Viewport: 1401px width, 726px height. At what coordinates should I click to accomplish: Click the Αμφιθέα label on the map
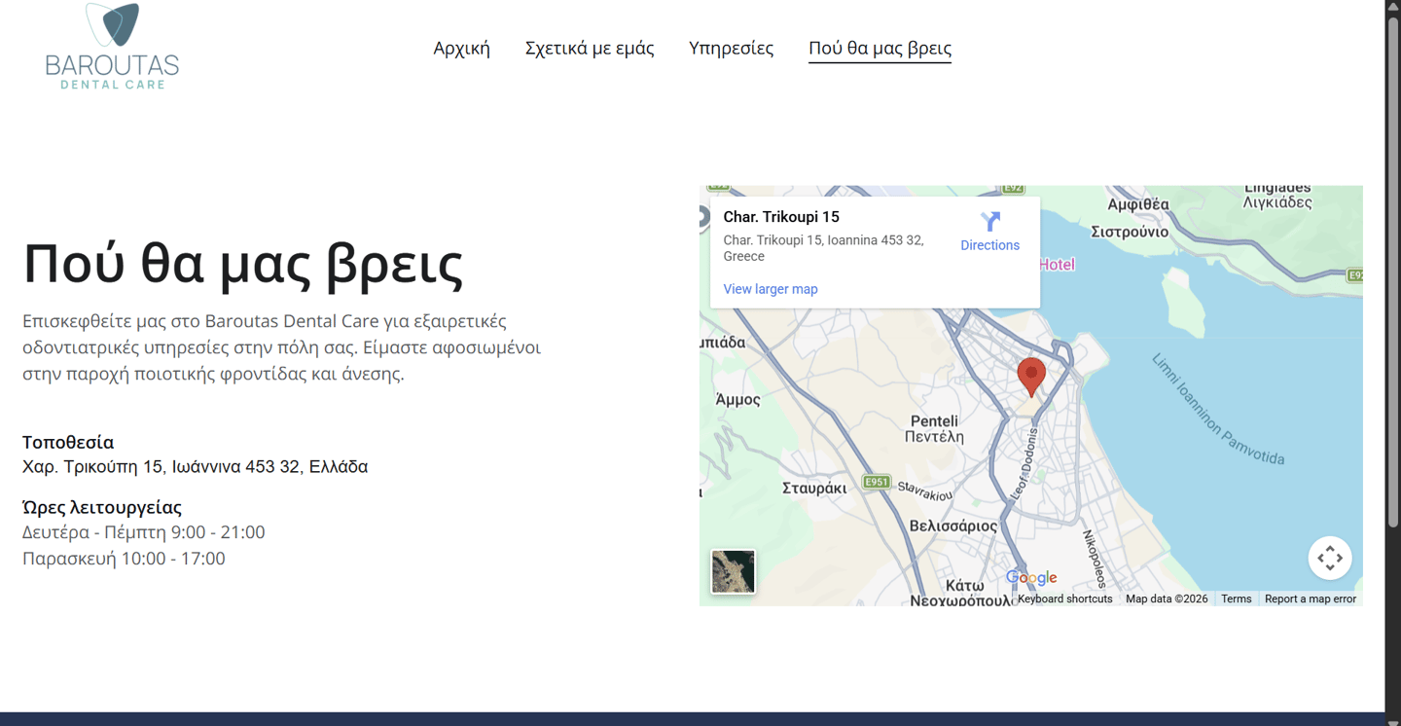1138,204
